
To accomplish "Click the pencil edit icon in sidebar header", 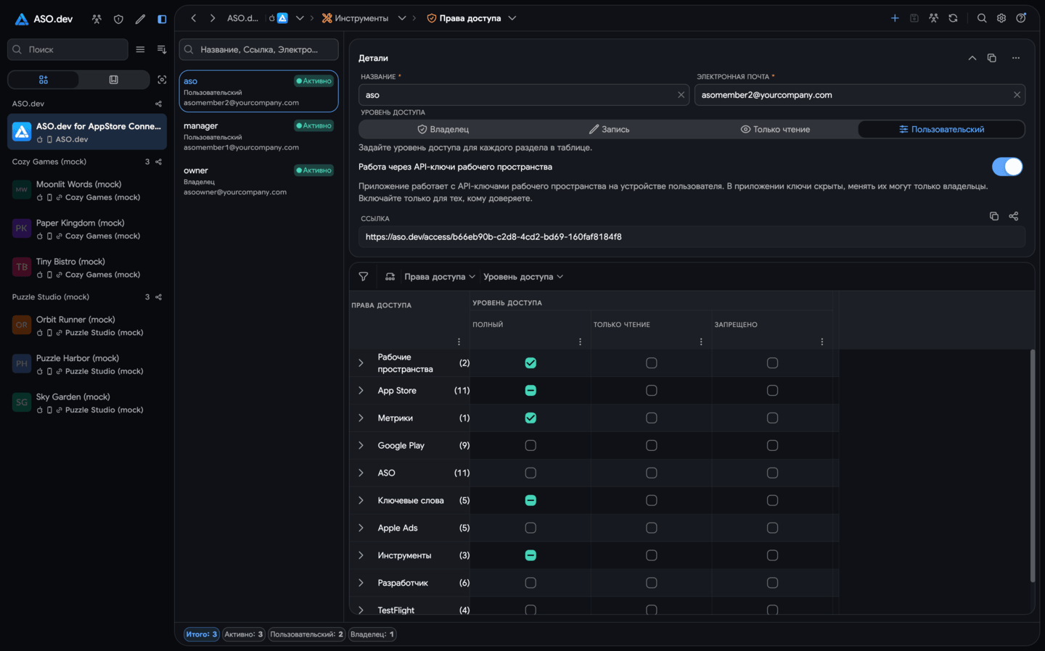I will 140,19.
